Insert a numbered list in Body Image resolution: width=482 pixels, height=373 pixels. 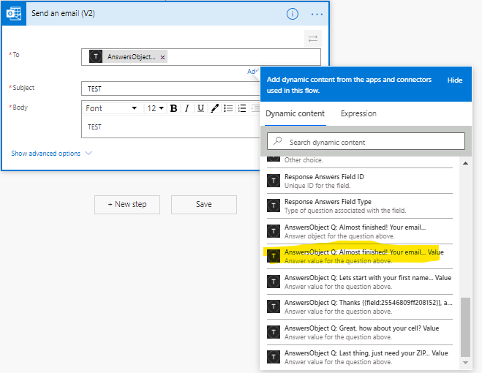coord(242,108)
